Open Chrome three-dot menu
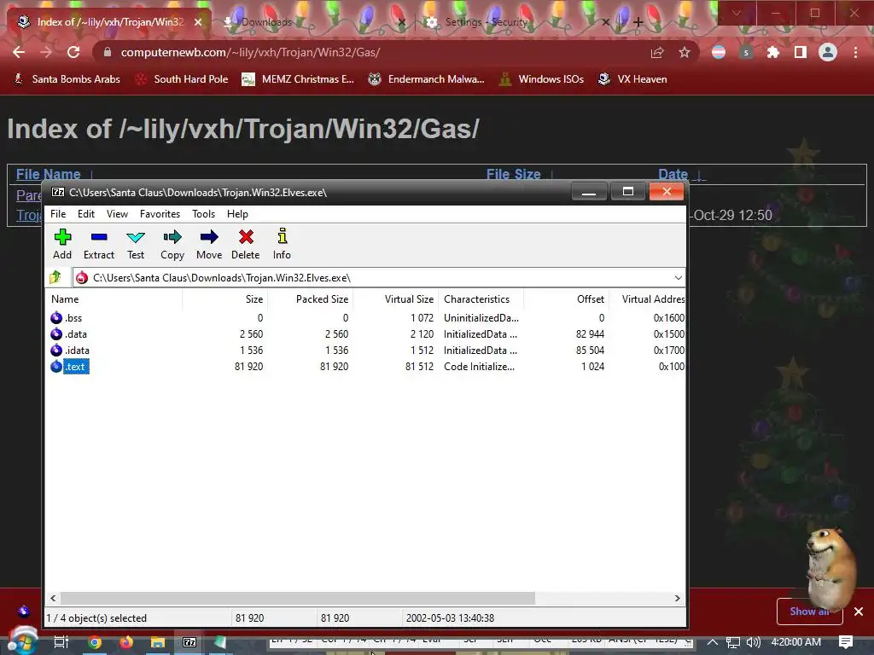This screenshot has width=874, height=655. (x=855, y=52)
